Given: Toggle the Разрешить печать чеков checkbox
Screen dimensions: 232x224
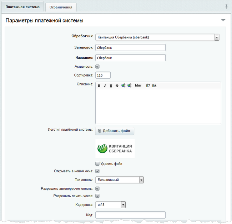Looking at the screenshot, I should pos(97,196).
